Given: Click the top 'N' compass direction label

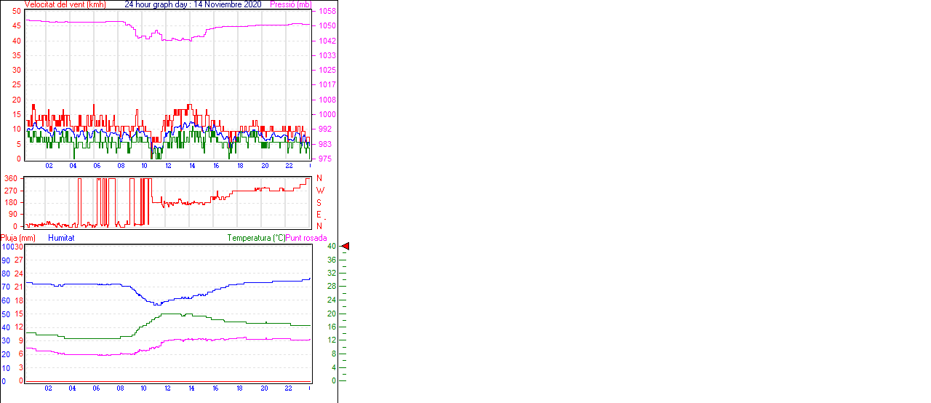Looking at the screenshot, I should pyautogui.click(x=319, y=178).
